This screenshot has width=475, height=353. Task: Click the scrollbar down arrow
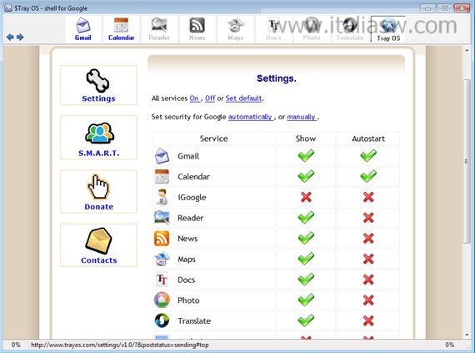467,335
